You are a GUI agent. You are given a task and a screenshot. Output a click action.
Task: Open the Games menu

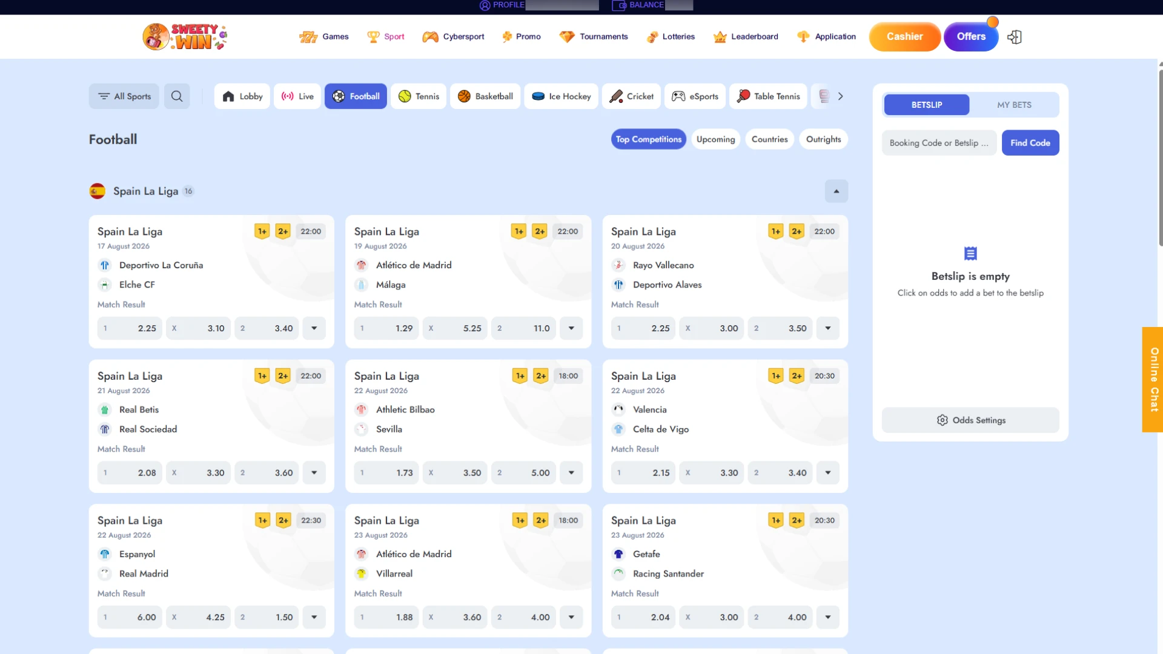pyautogui.click(x=324, y=37)
